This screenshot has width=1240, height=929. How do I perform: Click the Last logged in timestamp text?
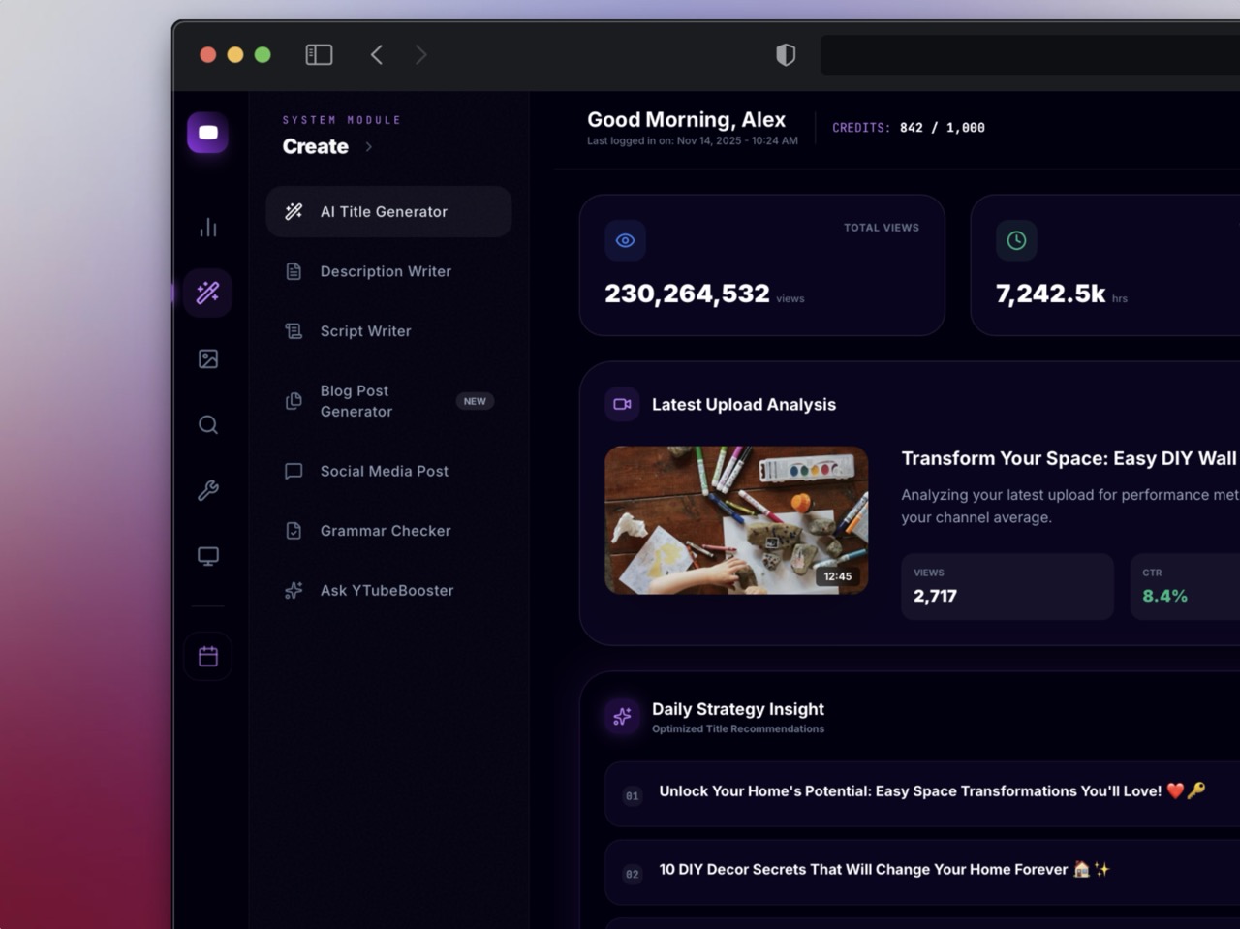[693, 141]
